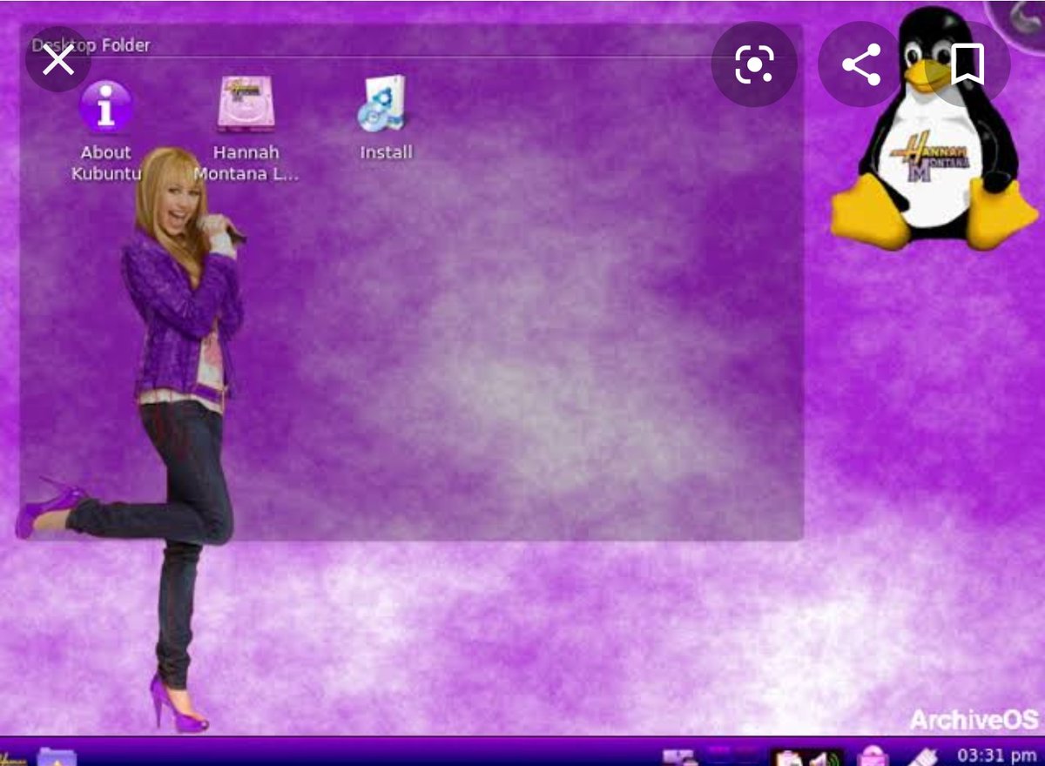Click the purple bag tray icon

873,755
